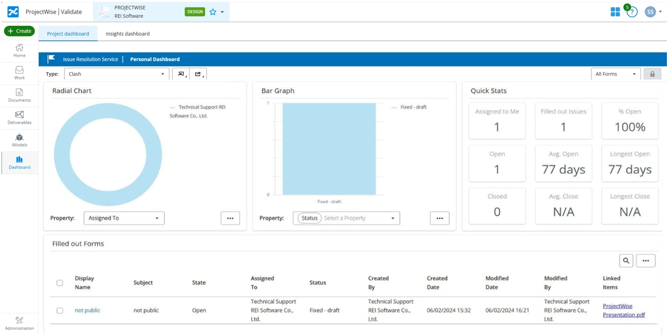Open the Documents sidebar icon

tap(19, 92)
